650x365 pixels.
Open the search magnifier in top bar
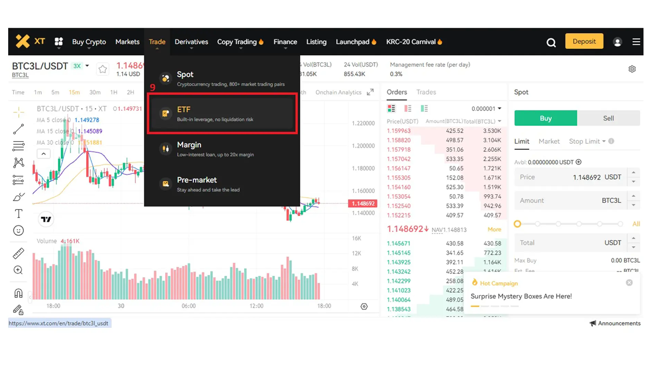click(x=551, y=42)
